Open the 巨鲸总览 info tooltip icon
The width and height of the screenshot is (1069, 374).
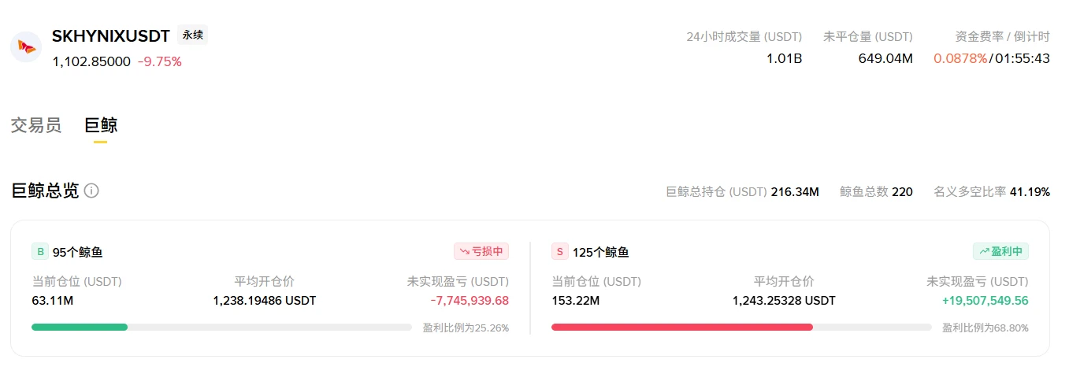coord(91,191)
